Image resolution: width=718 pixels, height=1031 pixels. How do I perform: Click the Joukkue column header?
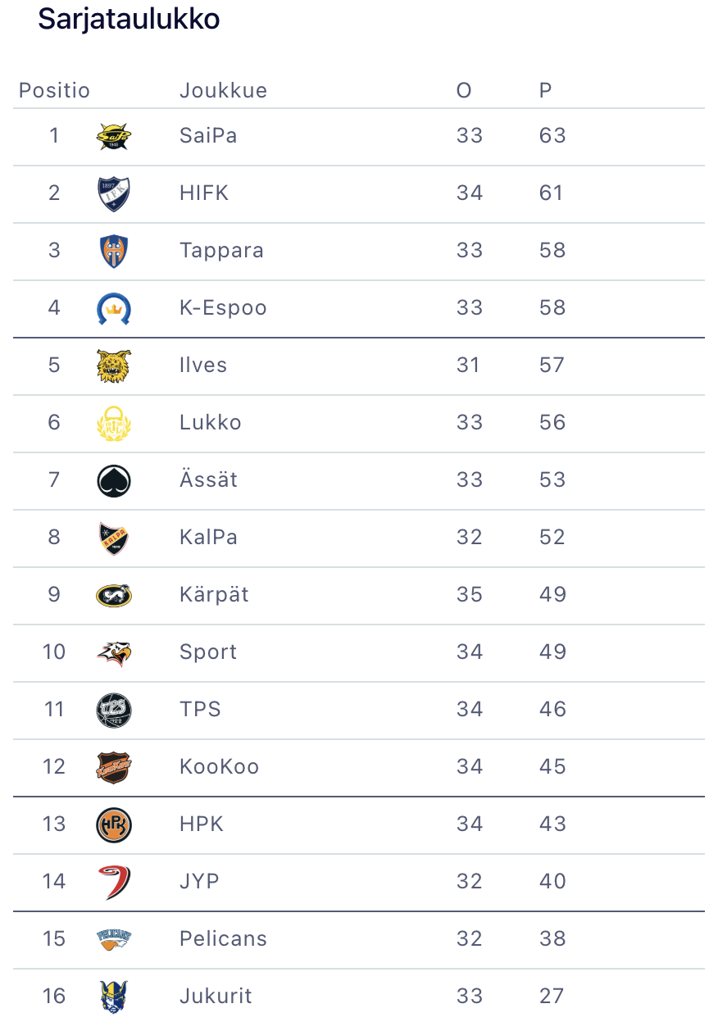click(223, 90)
